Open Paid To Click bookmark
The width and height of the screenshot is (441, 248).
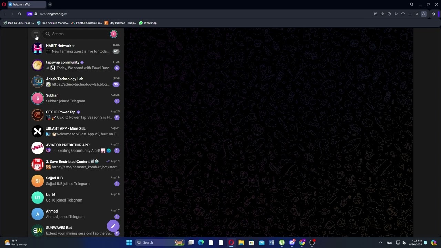click(x=19, y=23)
